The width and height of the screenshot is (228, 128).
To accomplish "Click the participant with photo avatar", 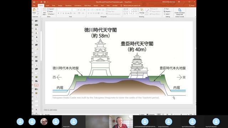I will point(44,122).
